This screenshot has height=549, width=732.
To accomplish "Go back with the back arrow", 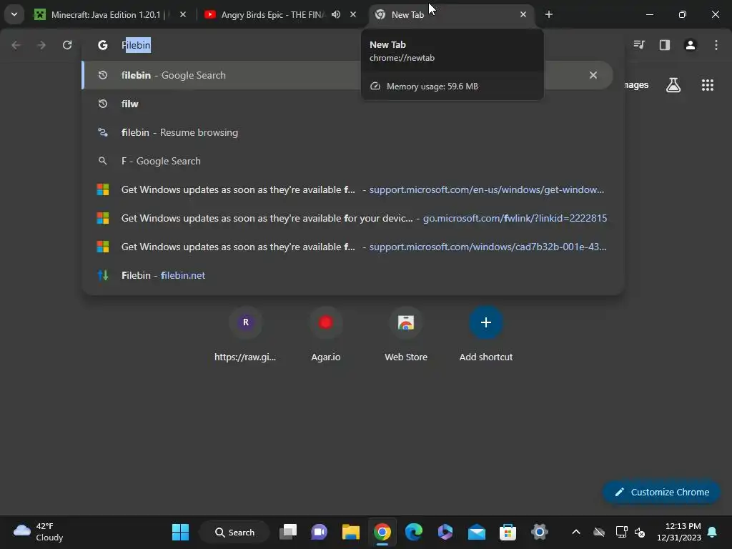I will [16, 45].
